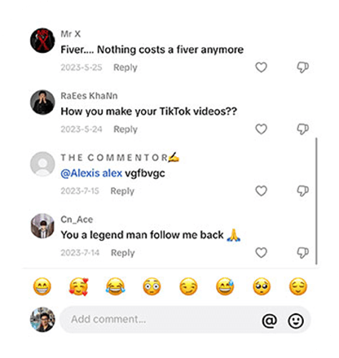Screen dimensions: 339x358
Task: Insert the smirking face emoji
Action: click(188, 286)
